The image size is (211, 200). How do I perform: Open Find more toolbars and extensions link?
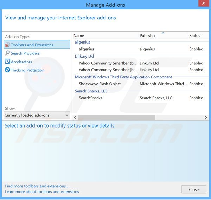37,186
